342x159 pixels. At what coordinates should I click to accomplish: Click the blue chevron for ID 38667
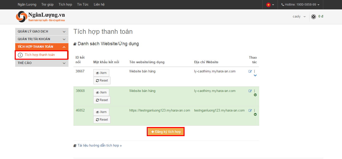tap(255, 75)
